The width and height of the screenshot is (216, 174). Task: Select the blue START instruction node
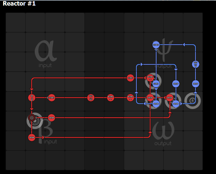click(x=156, y=45)
